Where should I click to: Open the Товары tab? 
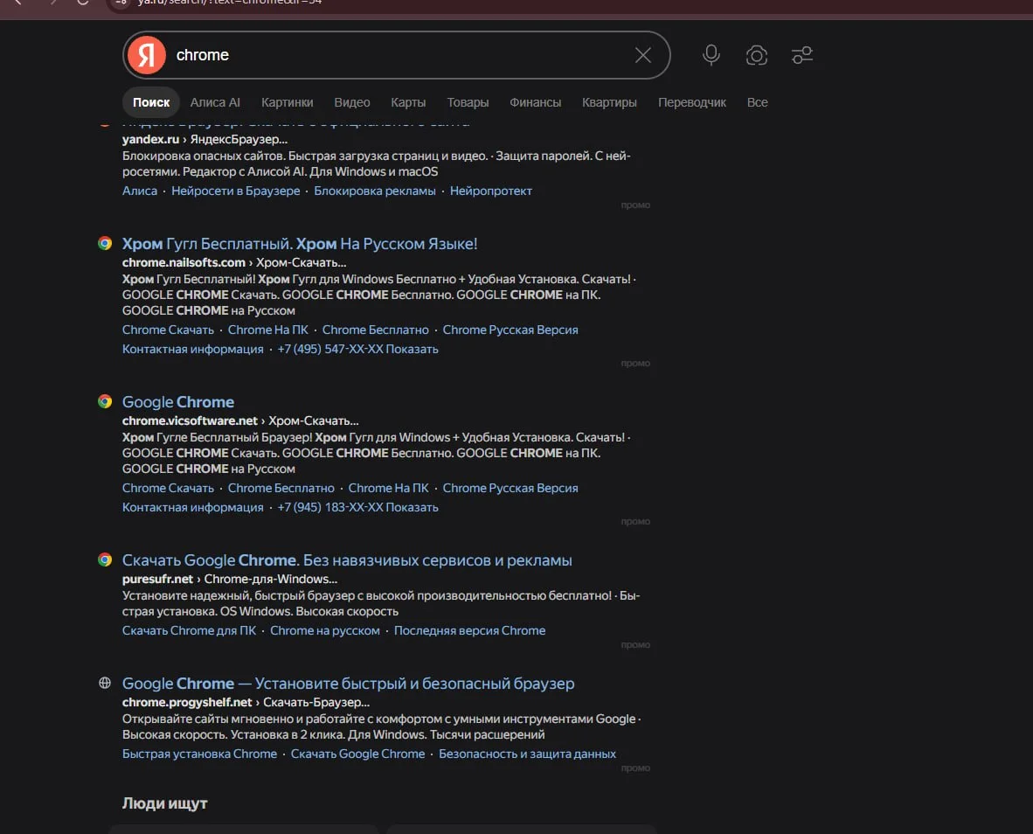point(468,103)
